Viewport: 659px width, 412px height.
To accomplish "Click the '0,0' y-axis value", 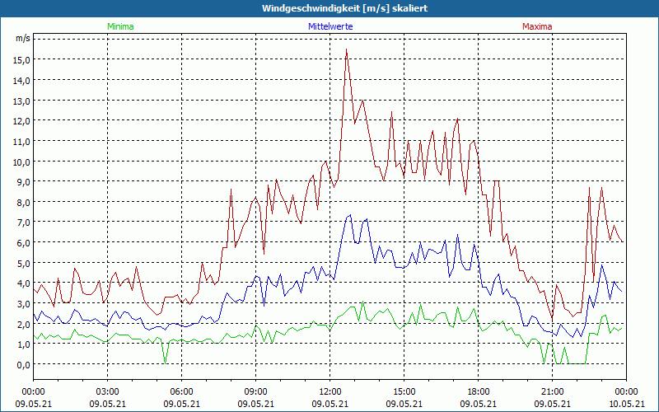I will pyautogui.click(x=24, y=365).
